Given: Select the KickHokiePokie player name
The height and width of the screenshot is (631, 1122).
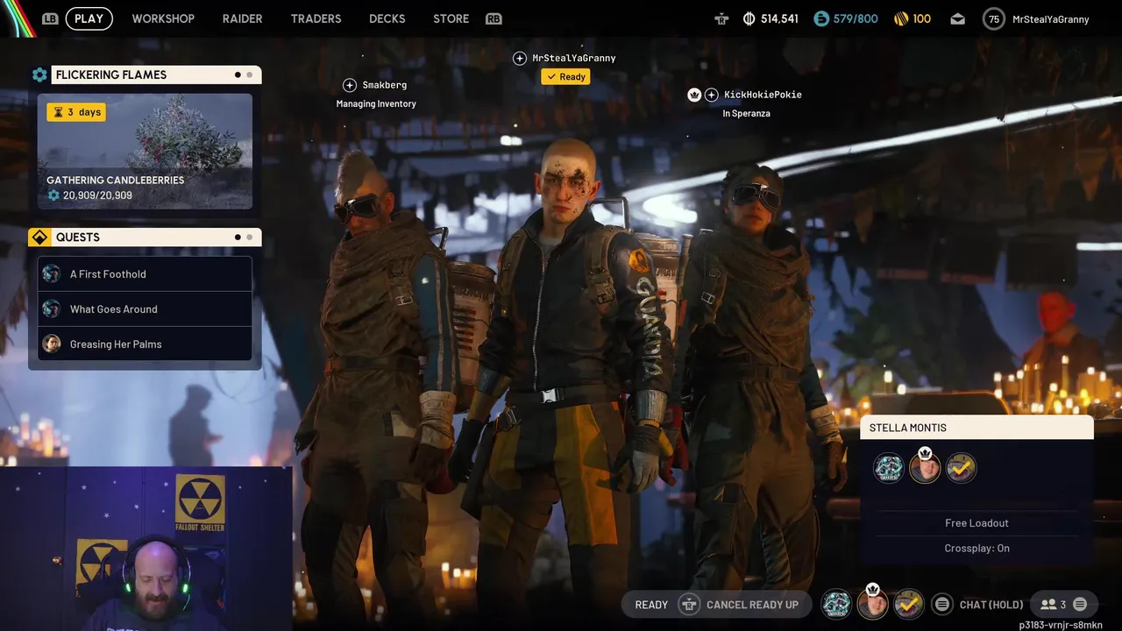Looking at the screenshot, I should (763, 95).
